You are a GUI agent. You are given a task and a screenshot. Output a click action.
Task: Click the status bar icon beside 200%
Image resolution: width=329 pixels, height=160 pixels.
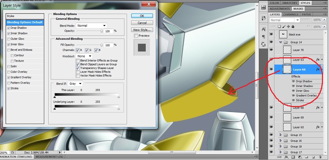pyautogui.click(x=13, y=152)
